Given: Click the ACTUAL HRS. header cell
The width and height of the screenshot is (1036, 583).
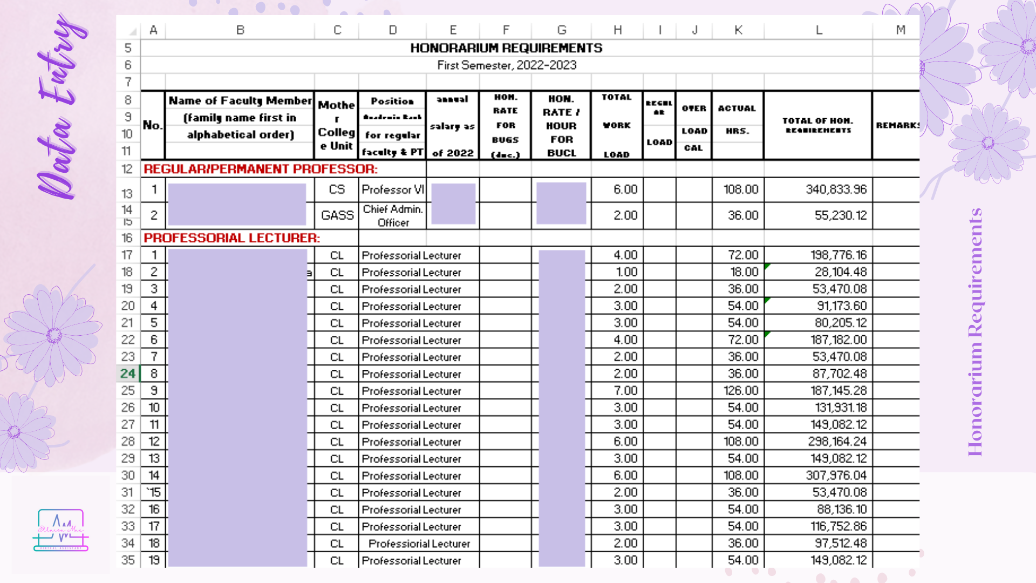Looking at the screenshot, I should pos(737,125).
